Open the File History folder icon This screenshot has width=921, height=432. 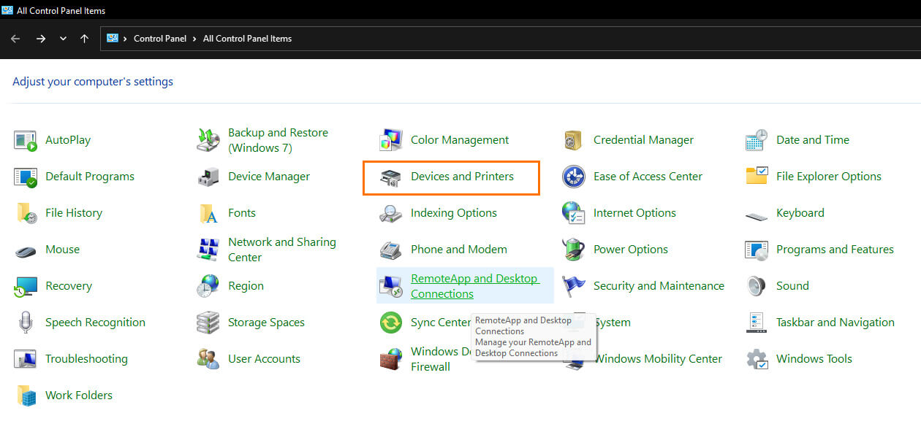coord(26,213)
